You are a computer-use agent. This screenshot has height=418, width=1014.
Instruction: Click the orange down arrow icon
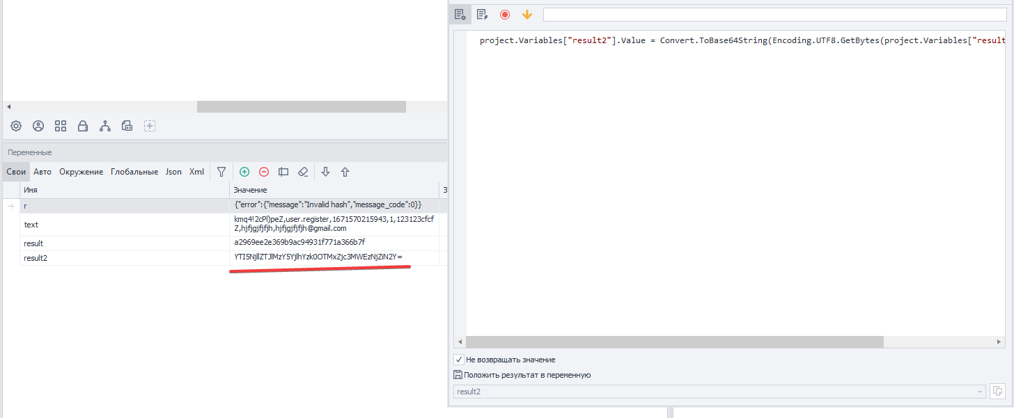click(x=527, y=15)
